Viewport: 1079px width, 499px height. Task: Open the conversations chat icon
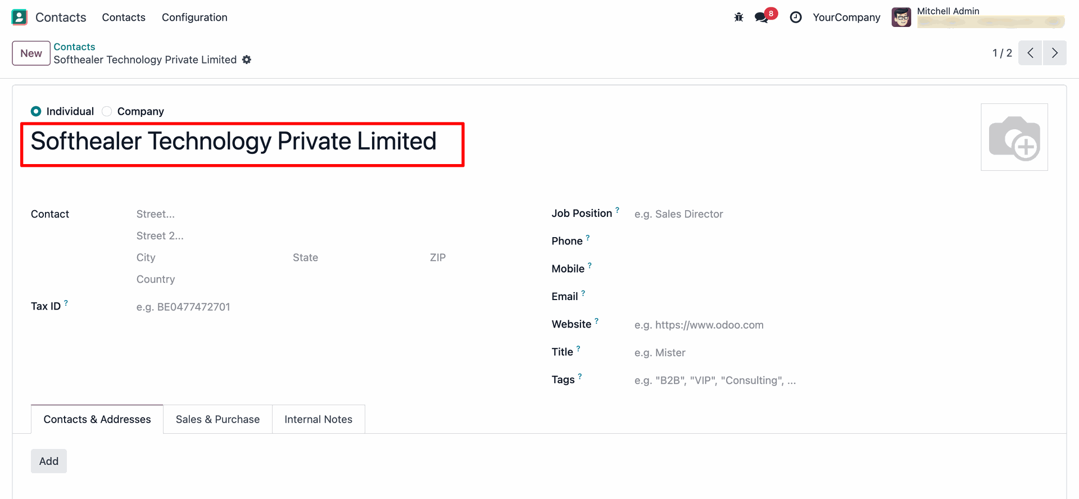click(761, 17)
